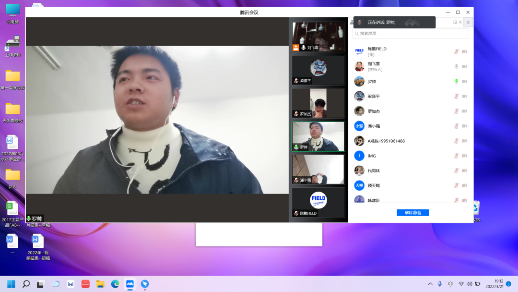518x292 pixels.
Task: Click the 搜索成员 search field
Action: click(410, 34)
